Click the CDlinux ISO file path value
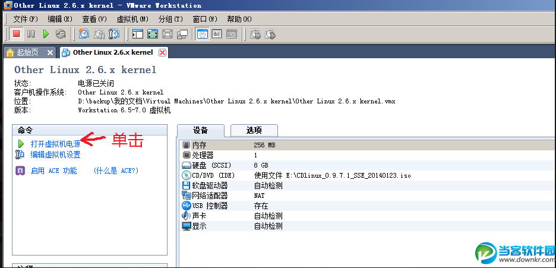Viewport: 556px width, 268px height. coord(332,175)
